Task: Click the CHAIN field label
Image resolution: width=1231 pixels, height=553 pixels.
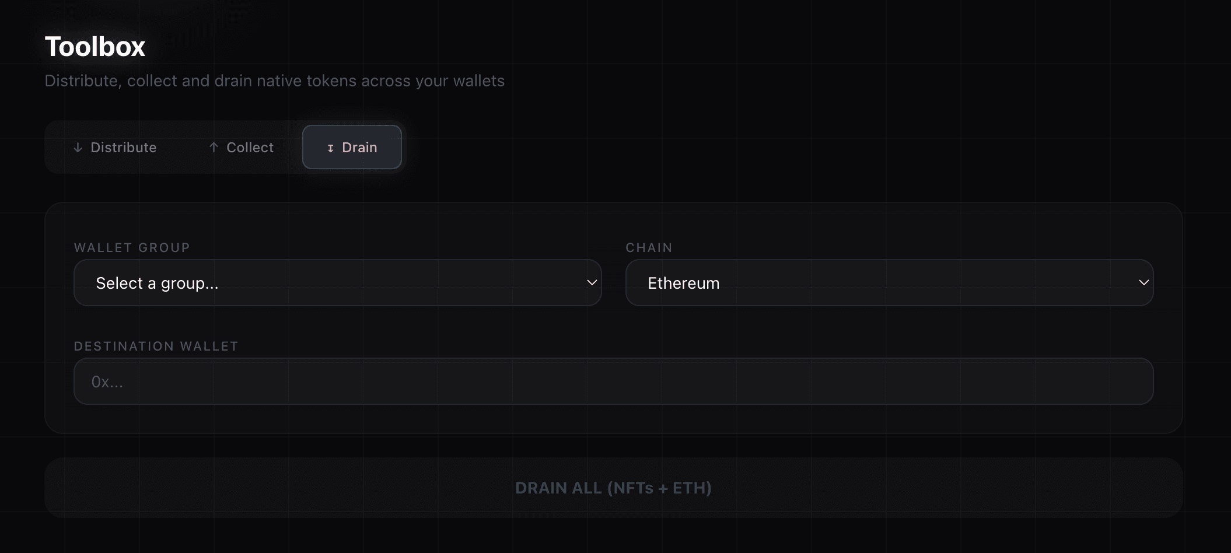Action: pyautogui.click(x=649, y=248)
